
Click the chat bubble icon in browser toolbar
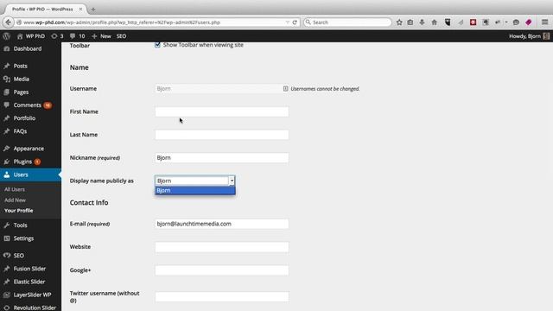516,22
